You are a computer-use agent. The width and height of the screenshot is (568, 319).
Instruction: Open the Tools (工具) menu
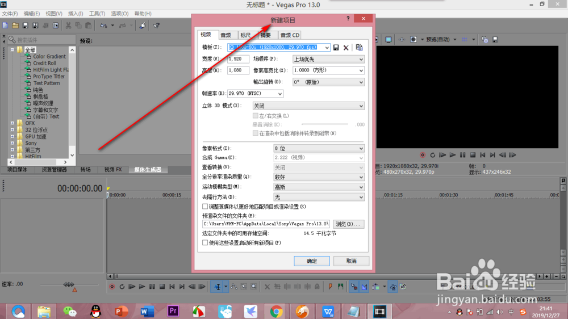[x=97, y=14]
